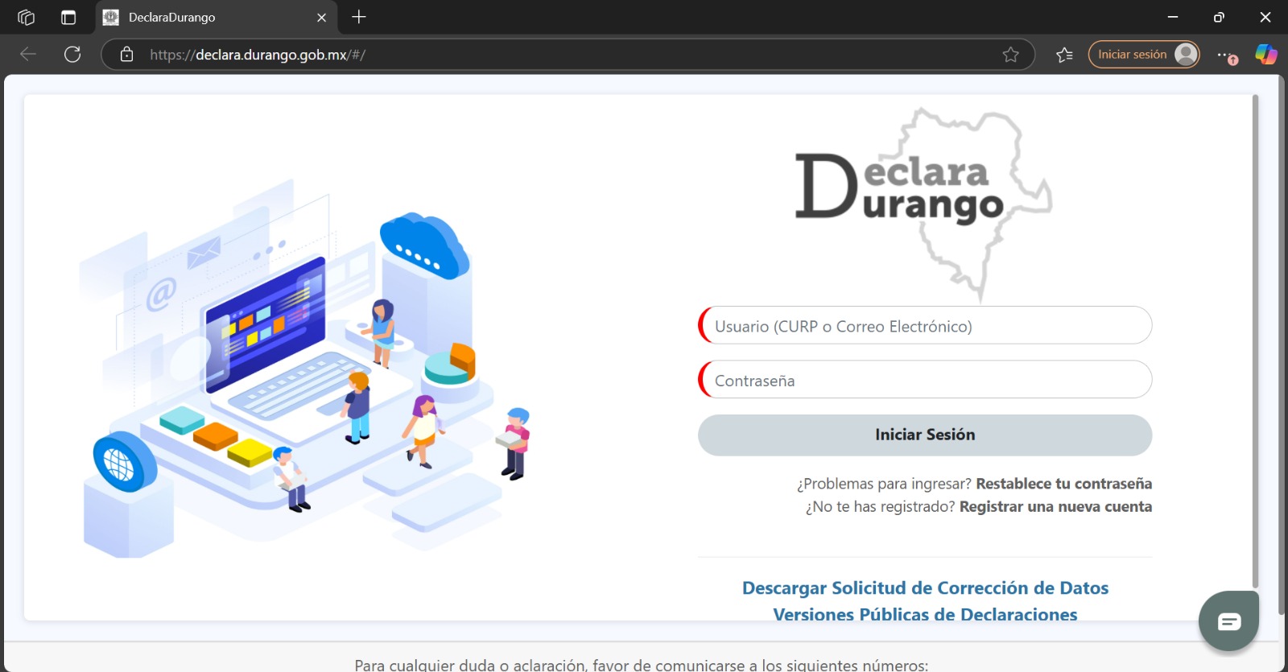The height and width of the screenshot is (672, 1288).
Task: Add page to favorites with star icon
Action: [1010, 55]
